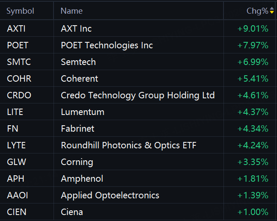The height and width of the screenshot is (221, 277).
Task: Select the AAOI ticker symbol
Action: coord(18,195)
